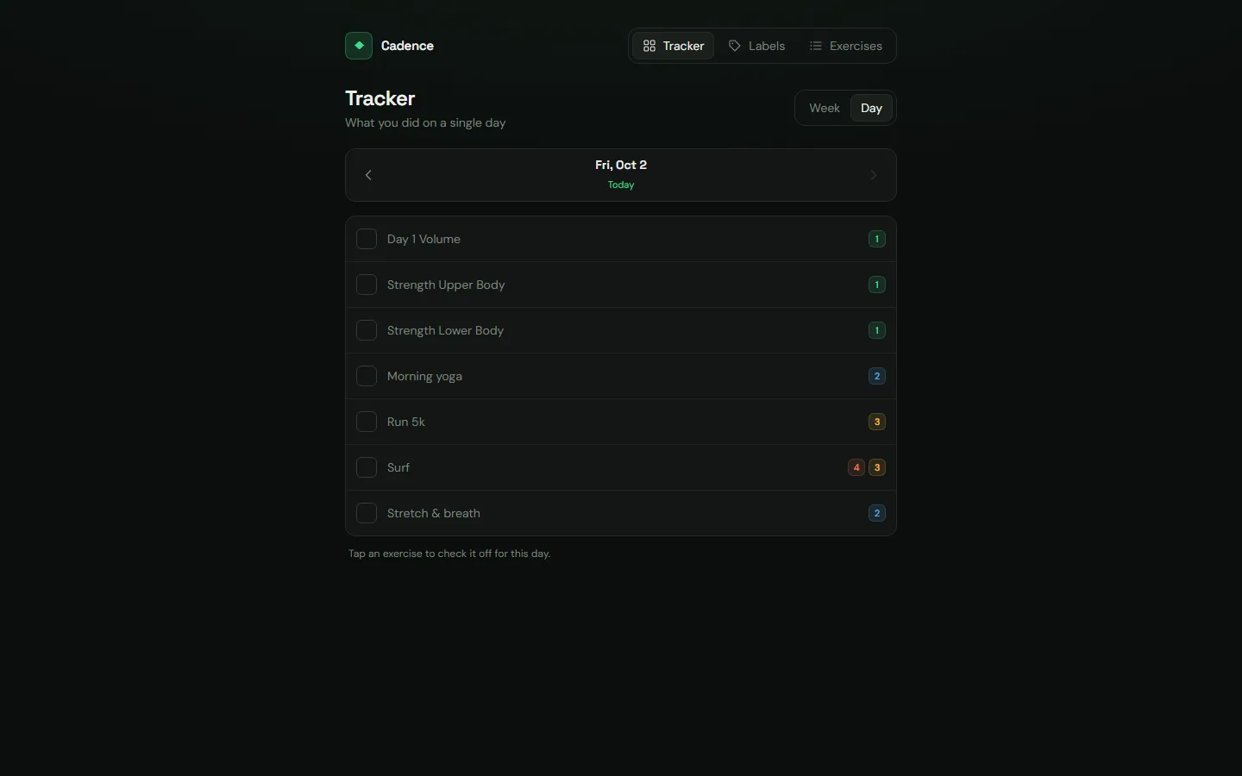Screen dimensions: 1242x776
Task: Click 'What you did on a single day' subtitle
Action: click(425, 122)
